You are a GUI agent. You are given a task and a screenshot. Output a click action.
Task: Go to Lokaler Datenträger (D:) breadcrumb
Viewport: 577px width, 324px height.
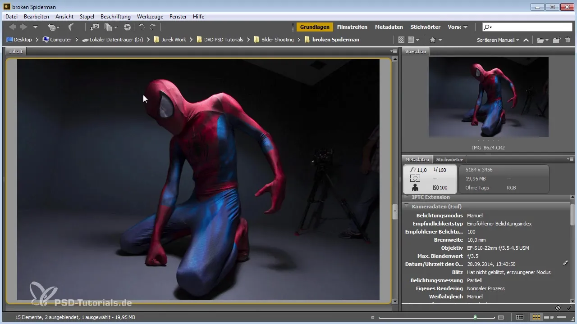point(112,40)
